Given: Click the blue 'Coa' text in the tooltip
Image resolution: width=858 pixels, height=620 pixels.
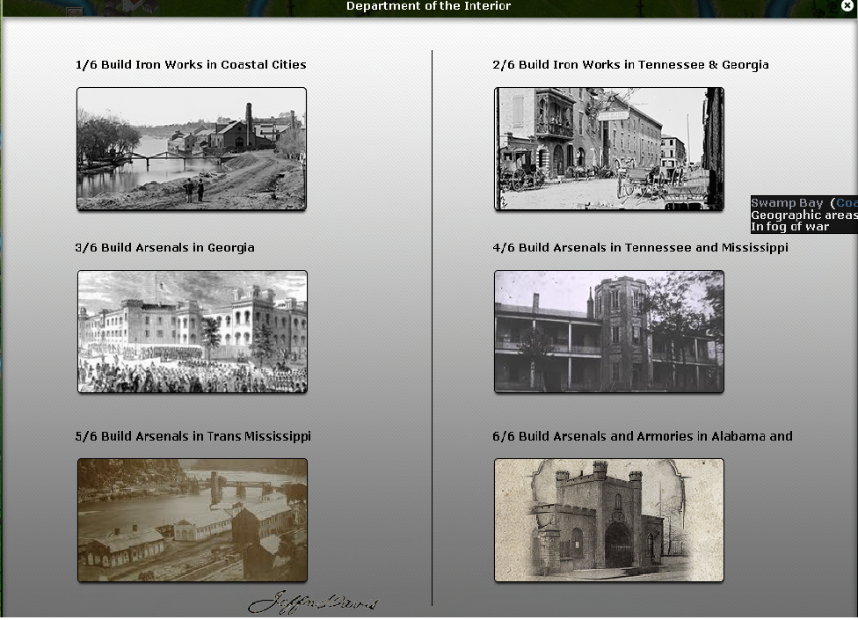Looking at the screenshot, I should click(x=846, y=203).
